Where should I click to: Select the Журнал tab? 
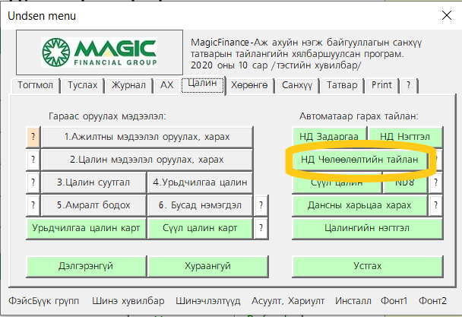click(125, 86)
